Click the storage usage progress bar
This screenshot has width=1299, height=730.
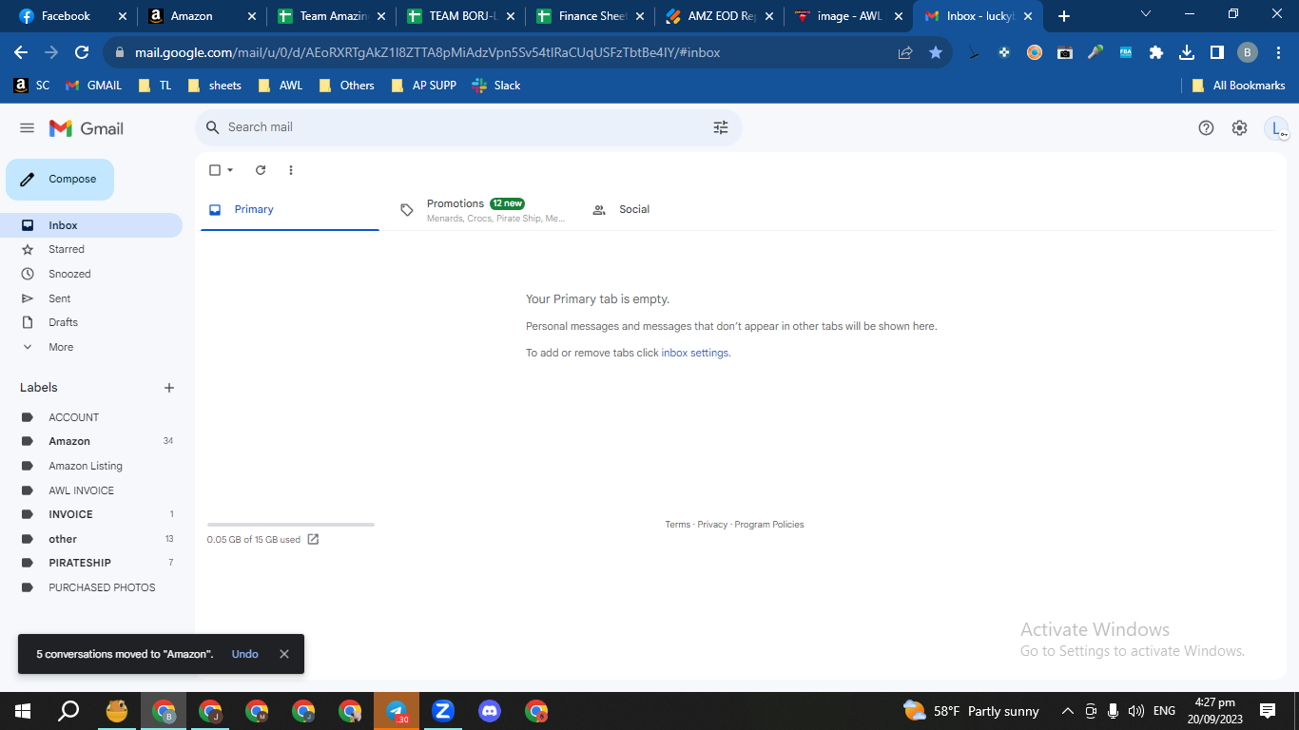click(x=291, y=525)
